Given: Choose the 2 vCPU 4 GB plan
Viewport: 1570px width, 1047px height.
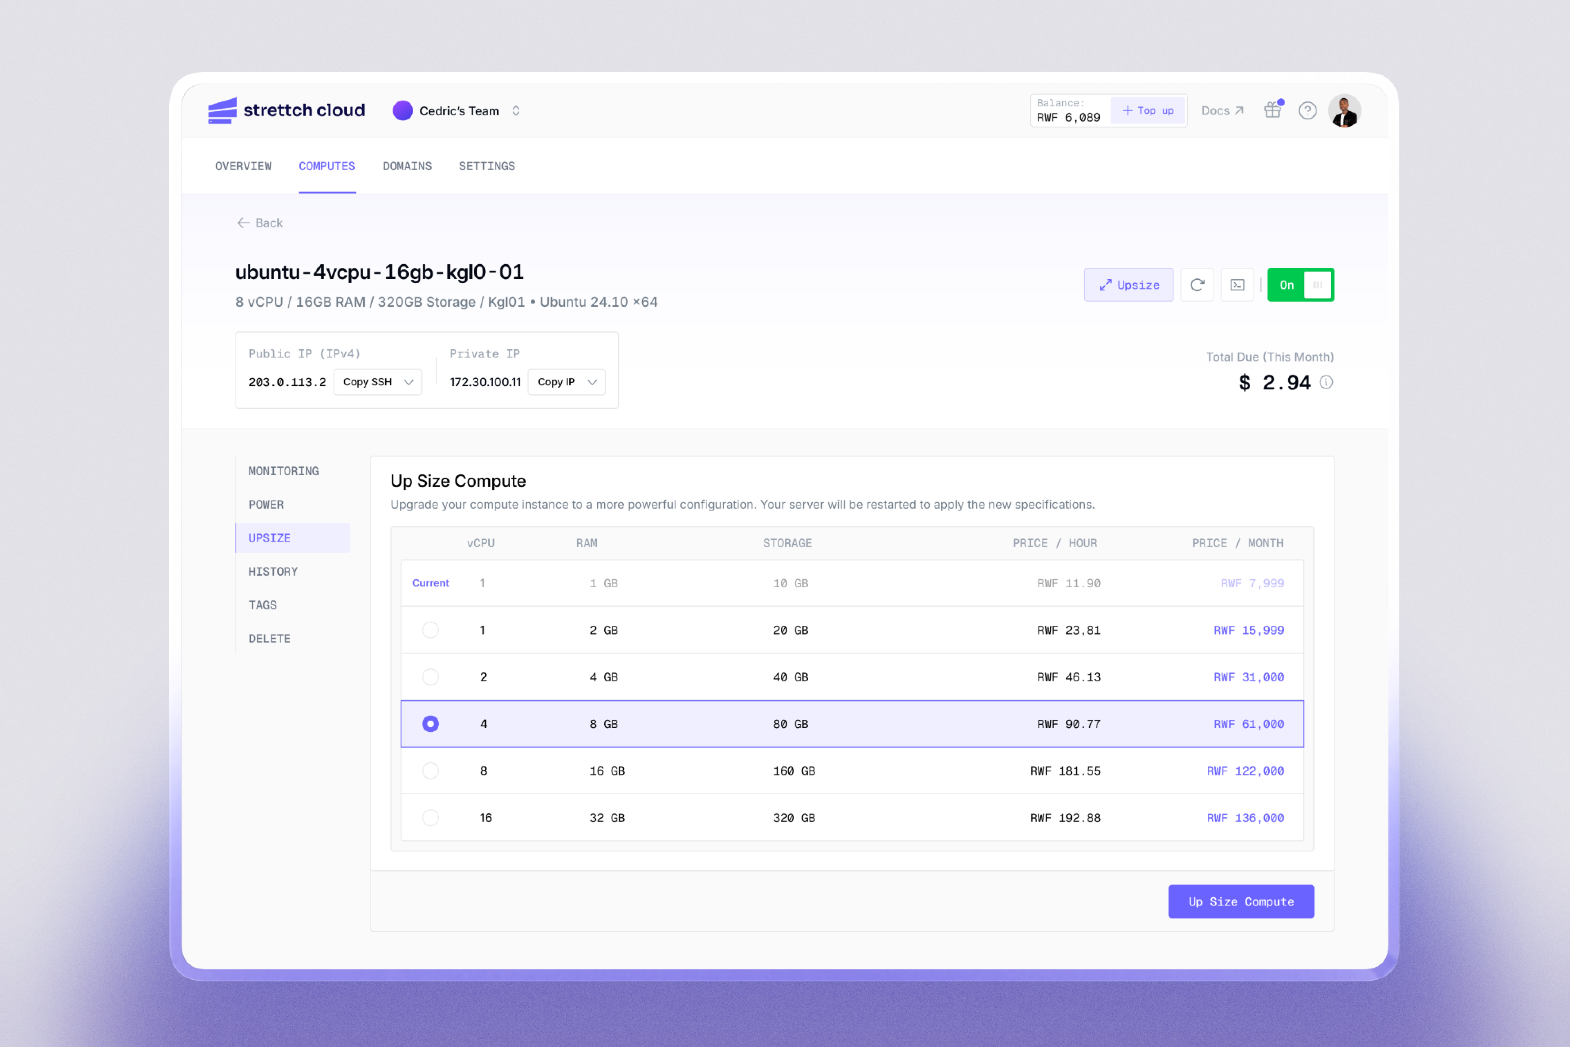Looking at the screenshot, I should coord(431,677).
